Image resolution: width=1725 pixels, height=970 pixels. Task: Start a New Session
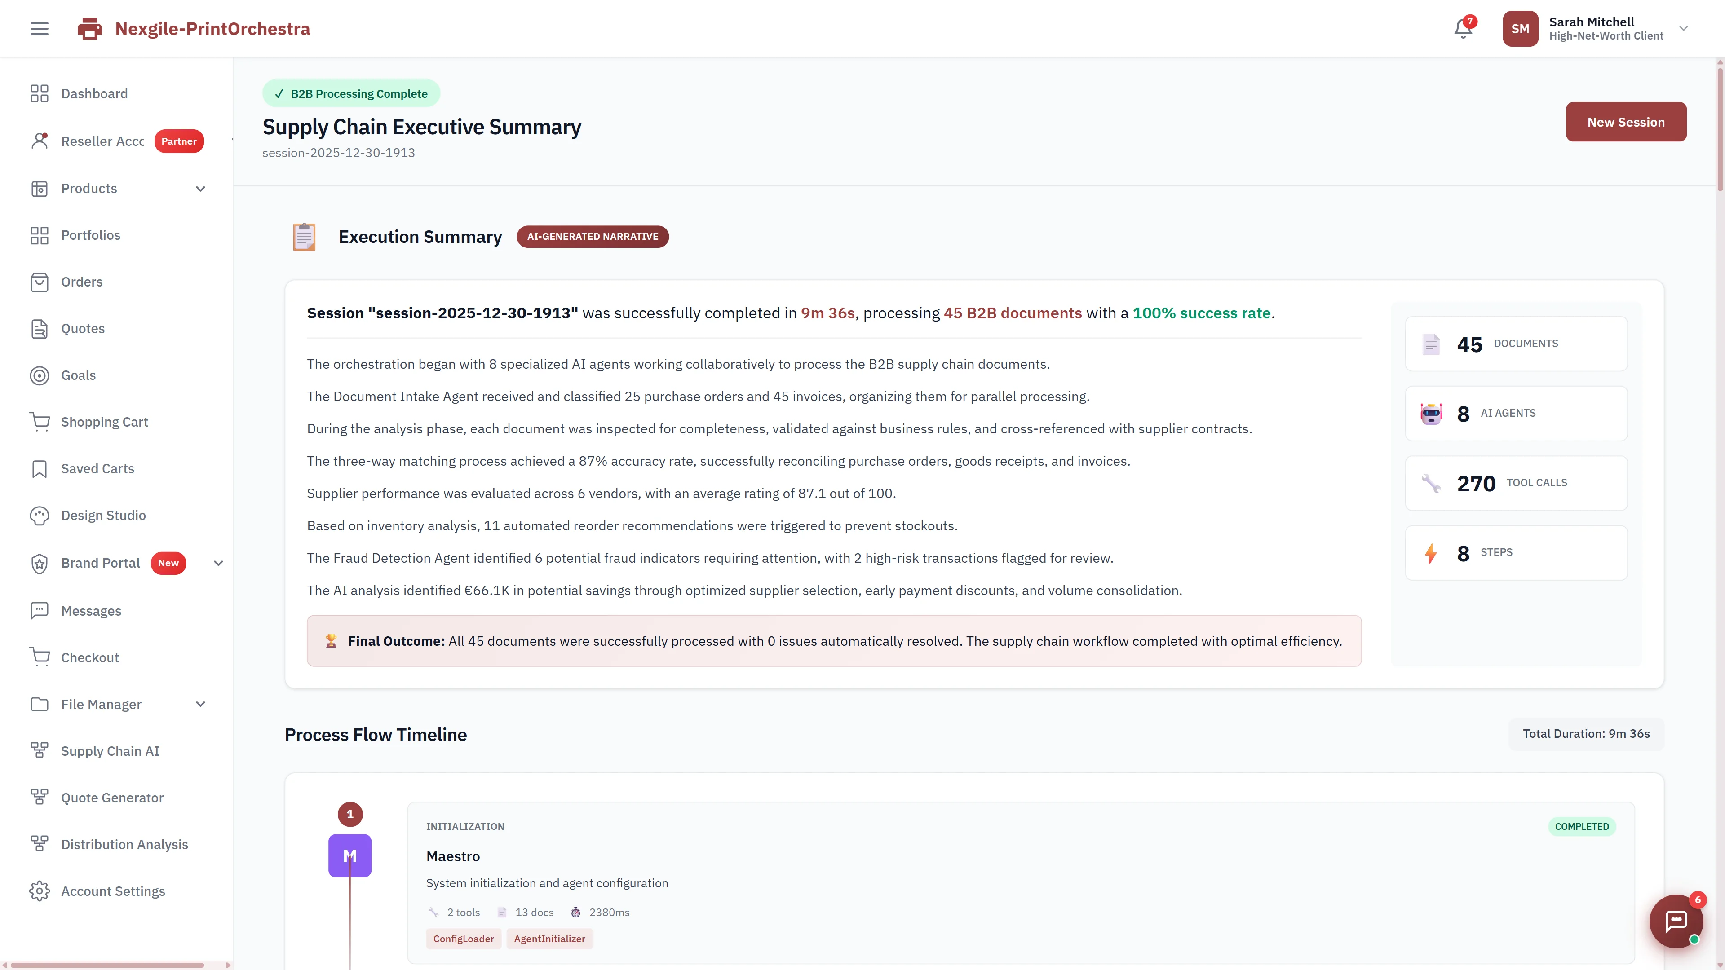(x=1626, y=122)
